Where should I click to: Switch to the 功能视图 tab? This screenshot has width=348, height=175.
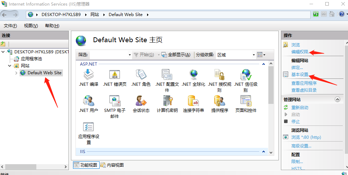coord(86,165)
